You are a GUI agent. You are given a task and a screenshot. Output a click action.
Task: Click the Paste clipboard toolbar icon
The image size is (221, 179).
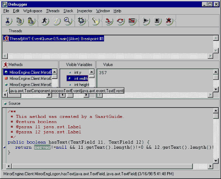tap(31, 21)
